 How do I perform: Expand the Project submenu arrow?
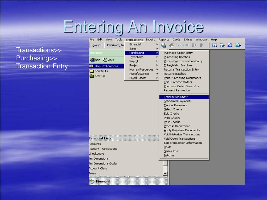(157, 65)
